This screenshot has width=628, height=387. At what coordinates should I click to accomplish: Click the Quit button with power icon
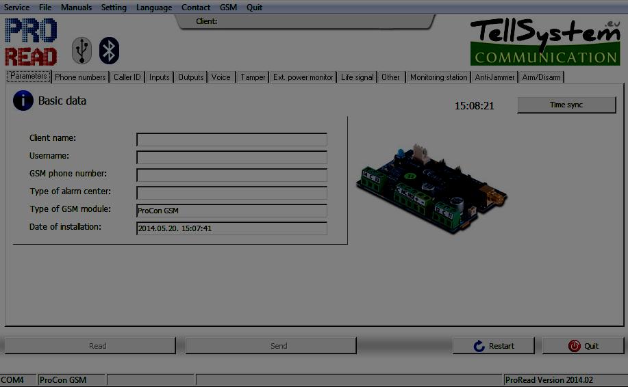pyautogui.click(x=583, y=346)
